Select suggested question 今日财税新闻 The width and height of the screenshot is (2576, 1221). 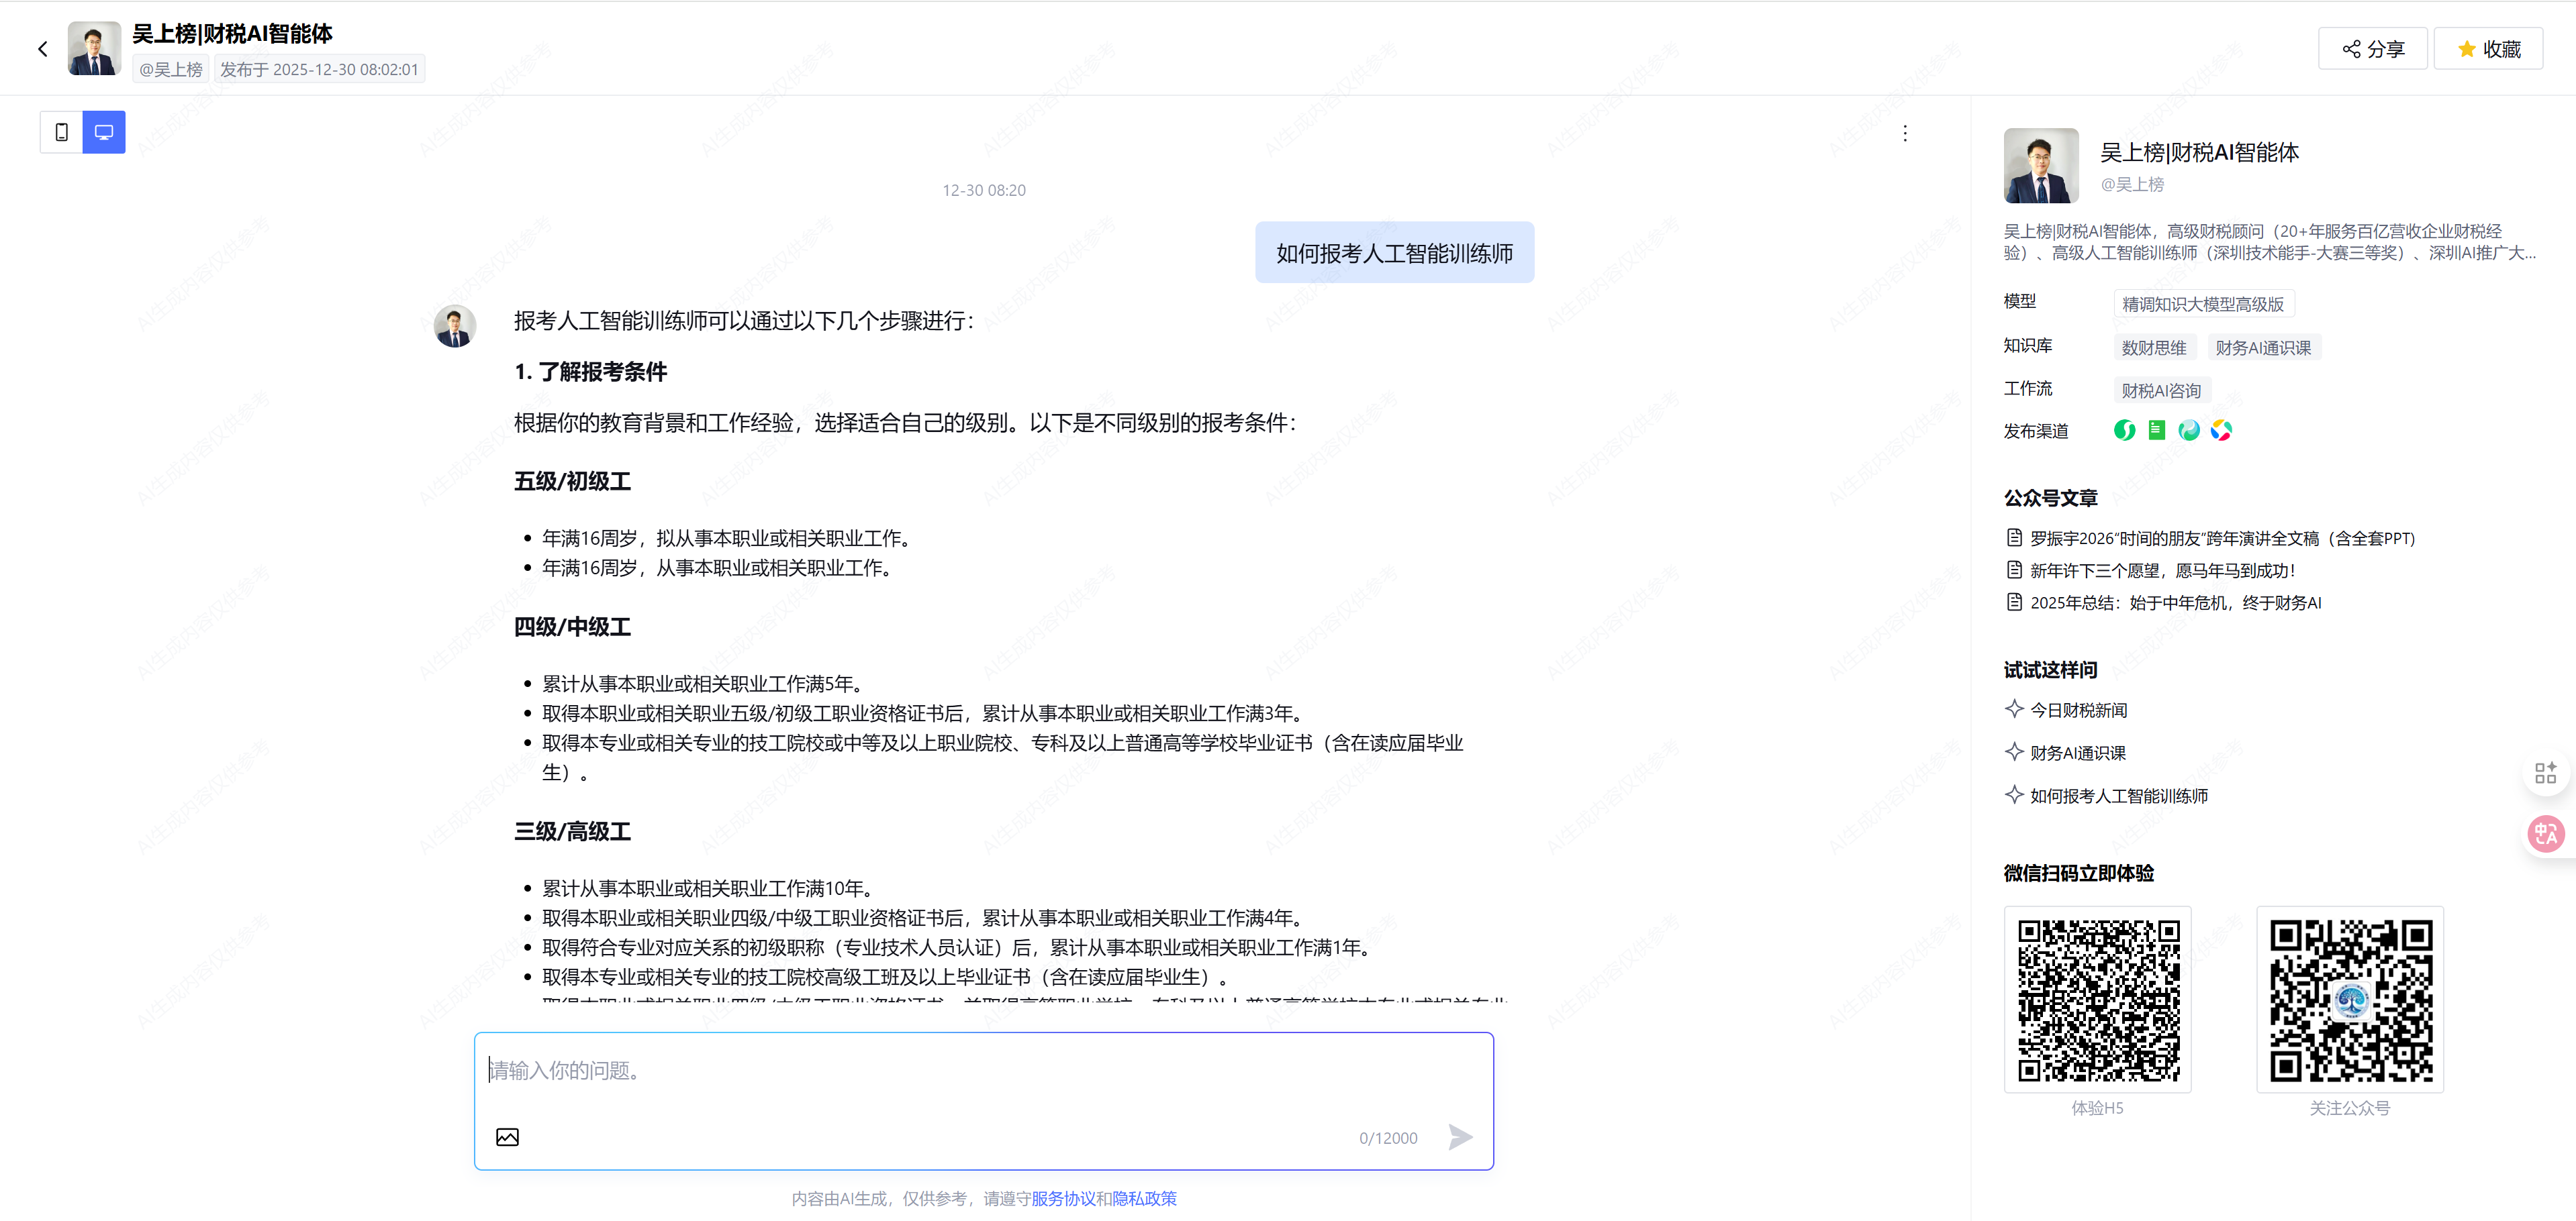click(x=2078, y=710)
